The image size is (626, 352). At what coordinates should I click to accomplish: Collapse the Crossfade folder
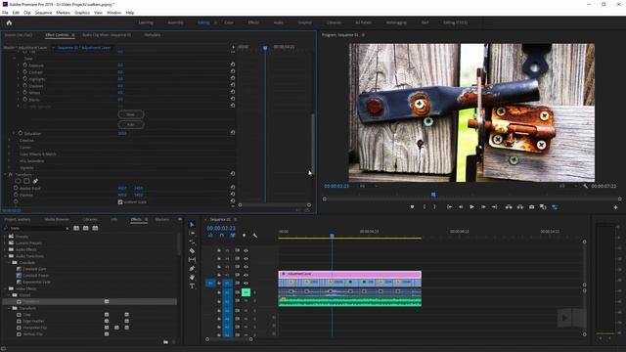[9, 263]
